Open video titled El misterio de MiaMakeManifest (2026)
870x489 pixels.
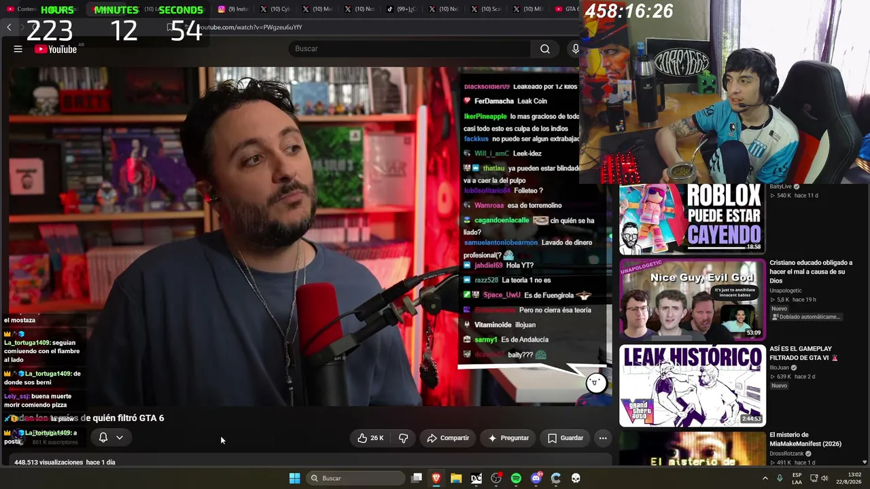805,439
